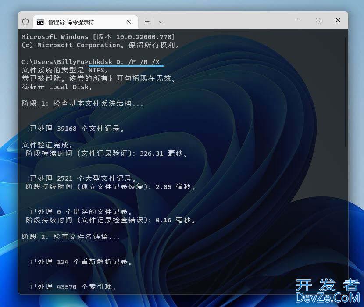Close the terminal window
The image size is (364, 307).
point(338,20)
